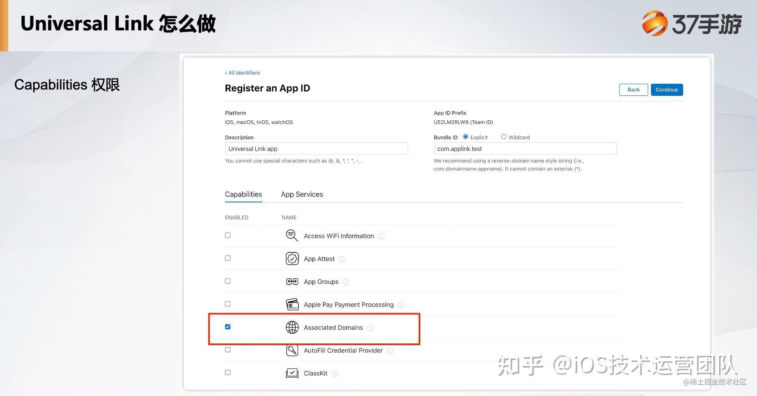This screenshot has width=757, height=396.
Task: Enable AutoFill Credential Provider checkbox
Action: [x=227, y=349]
